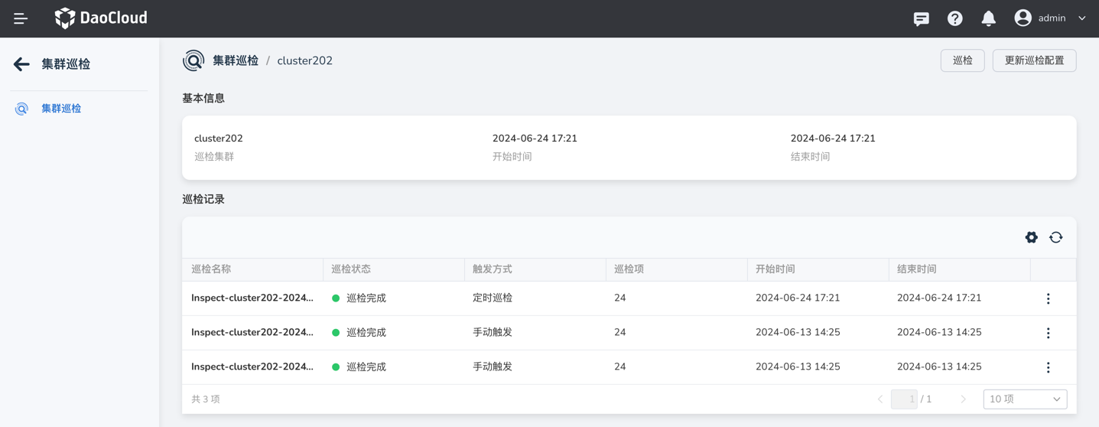Click the 更新巡检配置 button
Screen dimensions: 1099x427
coord(1033,60)
